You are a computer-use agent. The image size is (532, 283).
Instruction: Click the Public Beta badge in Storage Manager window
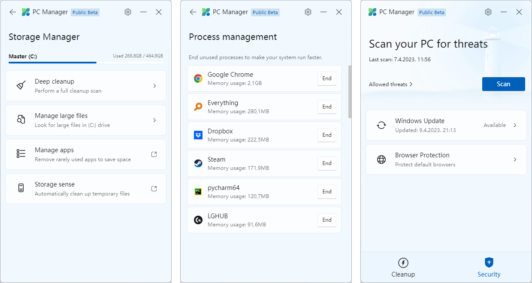pyautogui.click(x=85, y=12)
